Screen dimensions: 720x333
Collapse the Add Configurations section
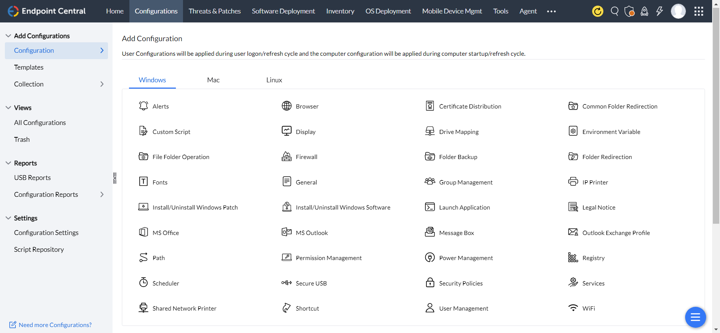[8, 36]
